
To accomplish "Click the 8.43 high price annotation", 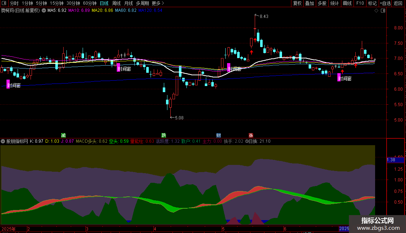I will [264, 16].
